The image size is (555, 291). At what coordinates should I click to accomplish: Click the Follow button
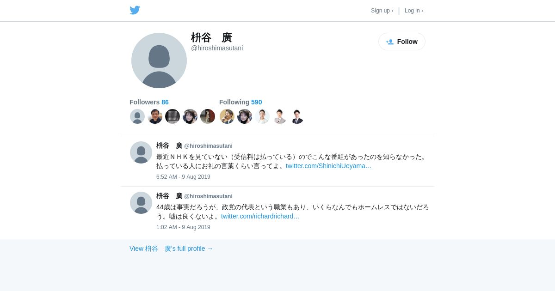click(x=402, y=42)
